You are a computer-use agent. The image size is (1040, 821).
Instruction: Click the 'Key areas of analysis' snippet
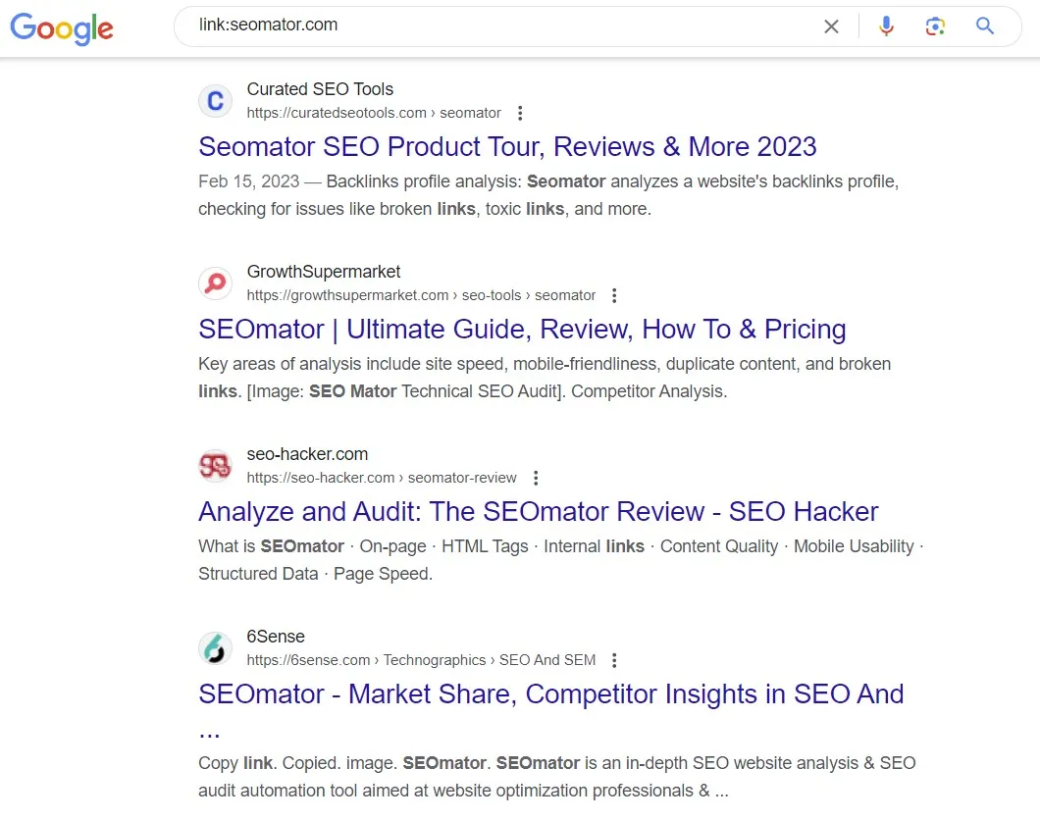tap(544, 378)
